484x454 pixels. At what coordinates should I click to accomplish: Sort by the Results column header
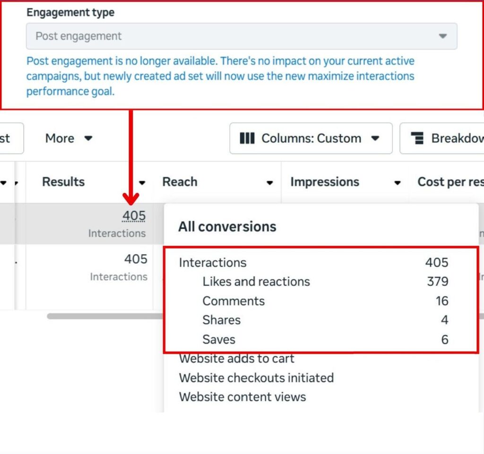pyautogui.click(x=63, y=182)
